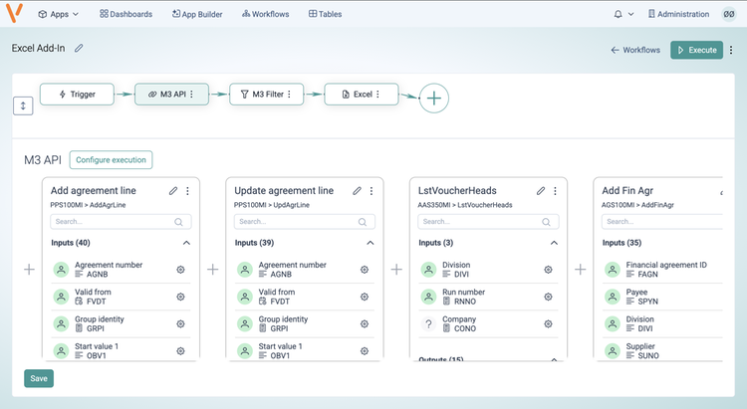747x409 pixels.
Task: Open Tables in the top navigation
Action: coord(325,14)
